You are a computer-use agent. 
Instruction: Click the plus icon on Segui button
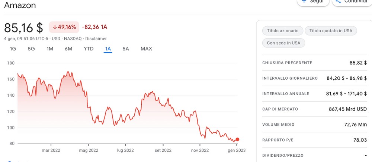pyautogui.click(x=304, y=1)
